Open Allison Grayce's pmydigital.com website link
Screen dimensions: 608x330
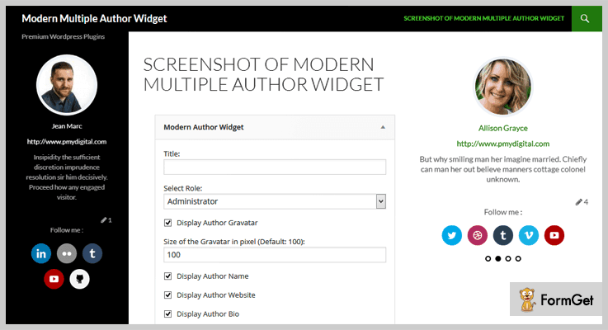coord(503,144)
